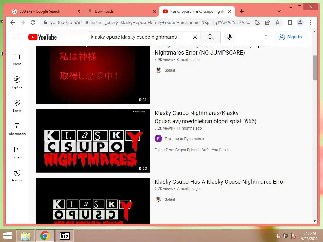323x242 pixels.
Task: Open the YouTube guide hamburger menu
Action: click(x=17, y=37)
